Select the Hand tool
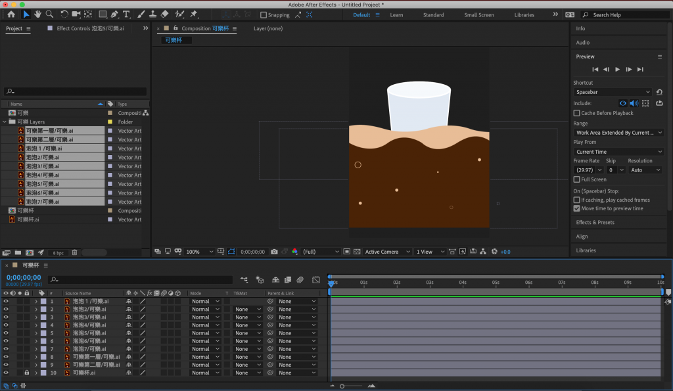Viewport: 673px width, 391px height. click(x=38, y=14)
